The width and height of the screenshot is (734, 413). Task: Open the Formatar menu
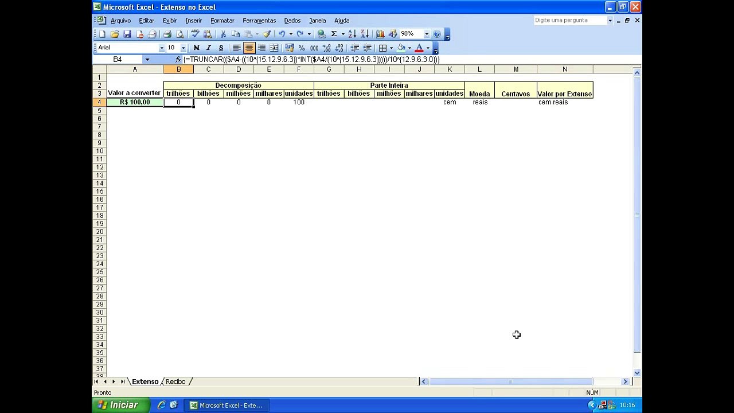[222, 20]
